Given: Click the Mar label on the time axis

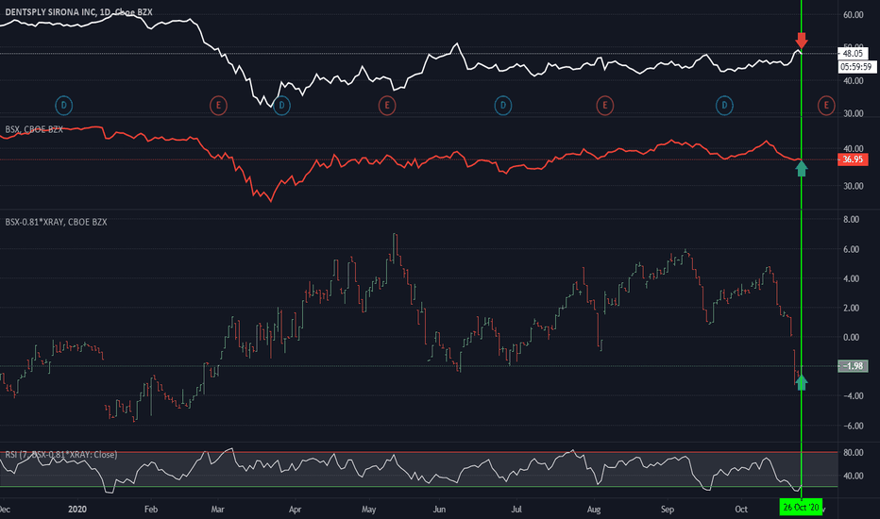Looking at the screenshot, I should click(x=218, y=510).
